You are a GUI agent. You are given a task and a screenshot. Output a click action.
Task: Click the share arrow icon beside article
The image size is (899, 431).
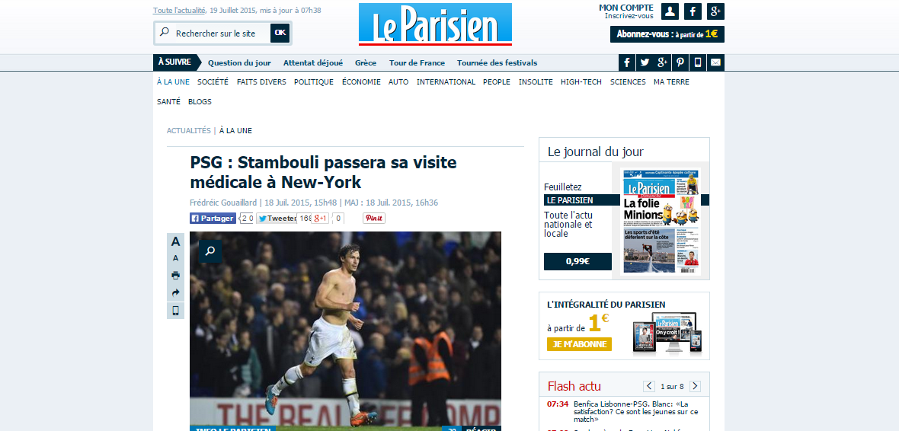[175, 293]
